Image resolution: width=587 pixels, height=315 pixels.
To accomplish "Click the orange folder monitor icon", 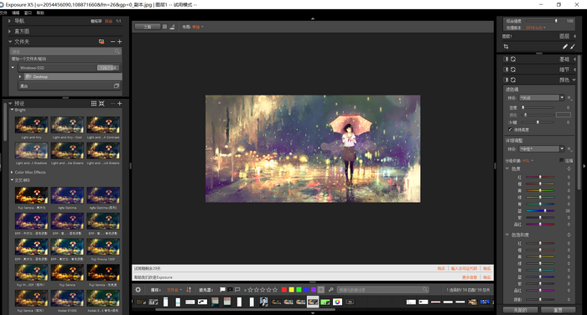I will coord(101,42).
